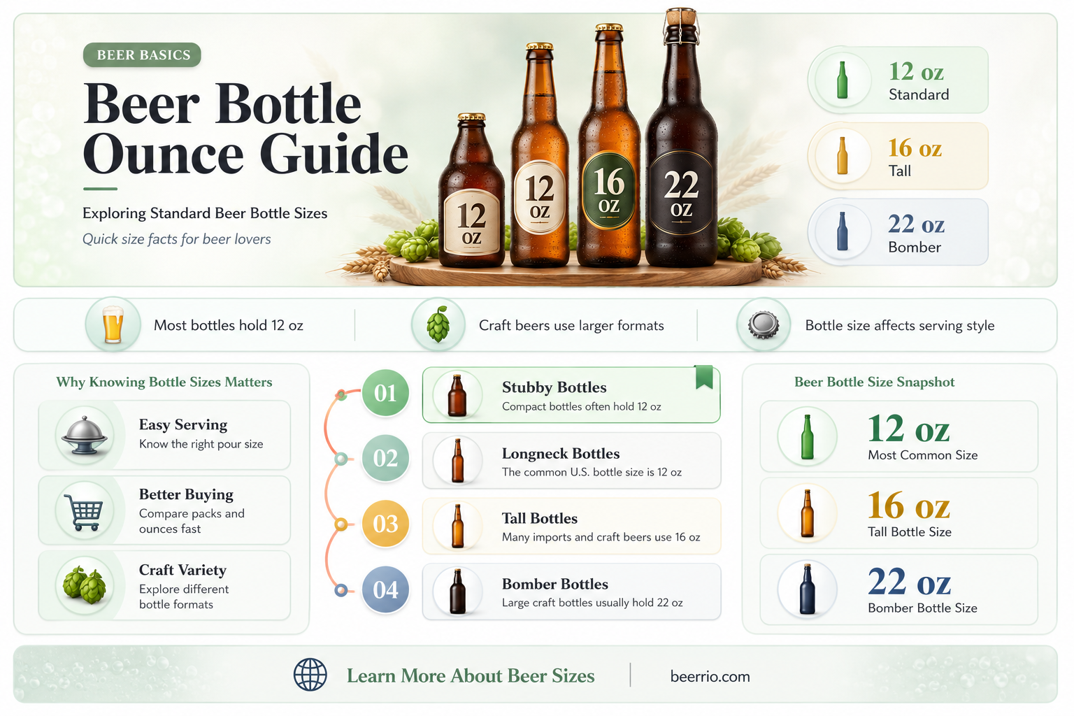Click the large gold '16 oz' snapshot value
Image resolution: width=1074 pixels, height=716 pixels.
pos(908,505)
